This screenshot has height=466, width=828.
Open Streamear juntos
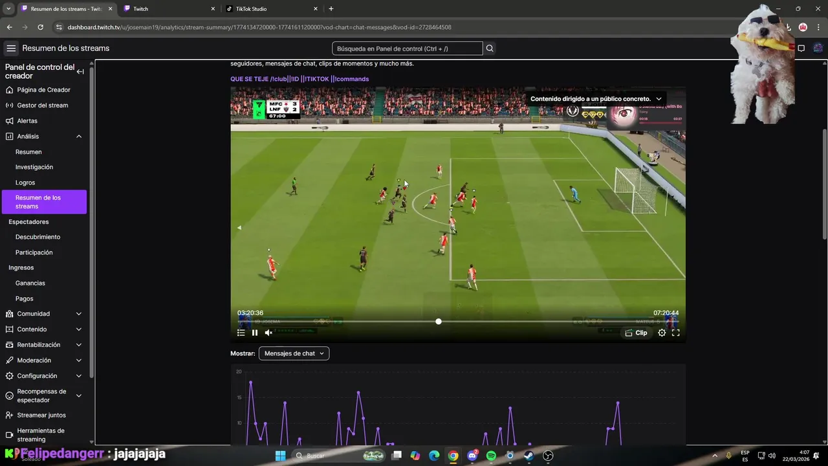pos(41,416)
